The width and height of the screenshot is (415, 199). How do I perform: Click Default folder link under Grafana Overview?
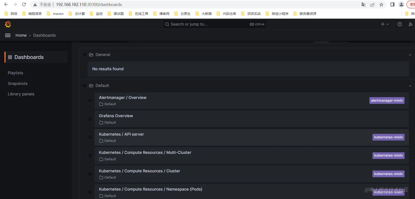[x=108, y=123]
